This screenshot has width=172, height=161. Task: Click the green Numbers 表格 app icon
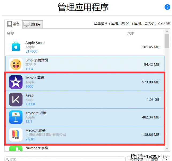[x=16, y=148]
